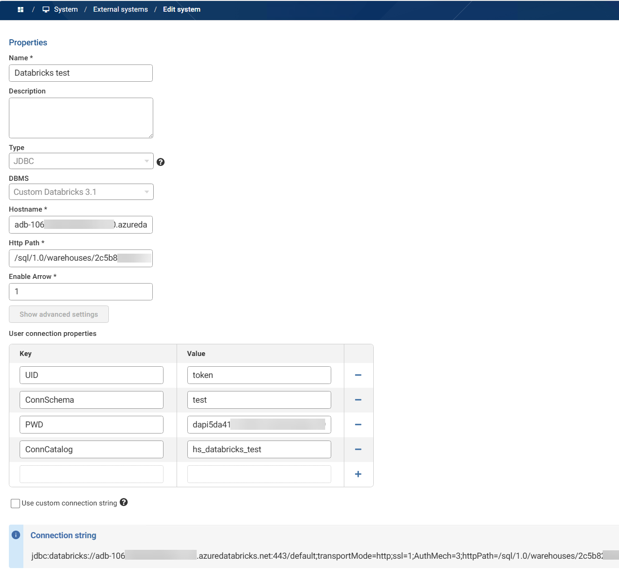619x576 pixels.
Task: Open the DBMS Custom Databricks dropdown
Action: click(x=81, y=192)
